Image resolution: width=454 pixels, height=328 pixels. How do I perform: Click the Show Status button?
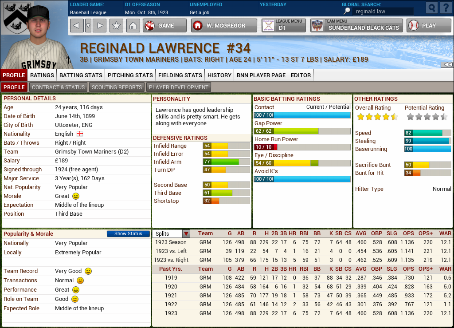(x=128, y=233)
